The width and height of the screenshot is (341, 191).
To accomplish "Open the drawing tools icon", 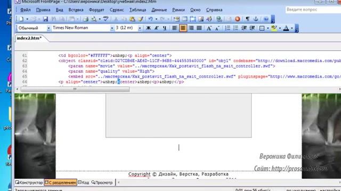I will point(209,19).
